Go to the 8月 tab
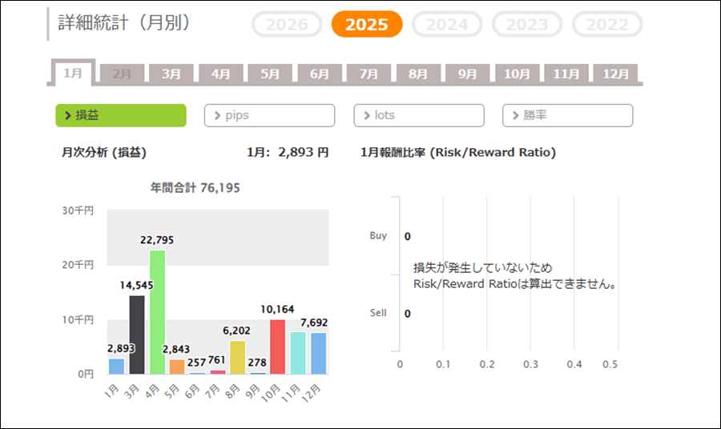 (x=418, y=74)
